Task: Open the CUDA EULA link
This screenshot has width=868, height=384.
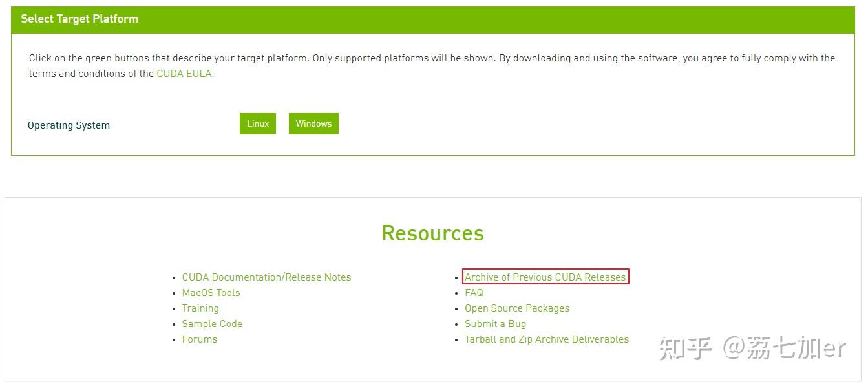Action: [184, 74]
